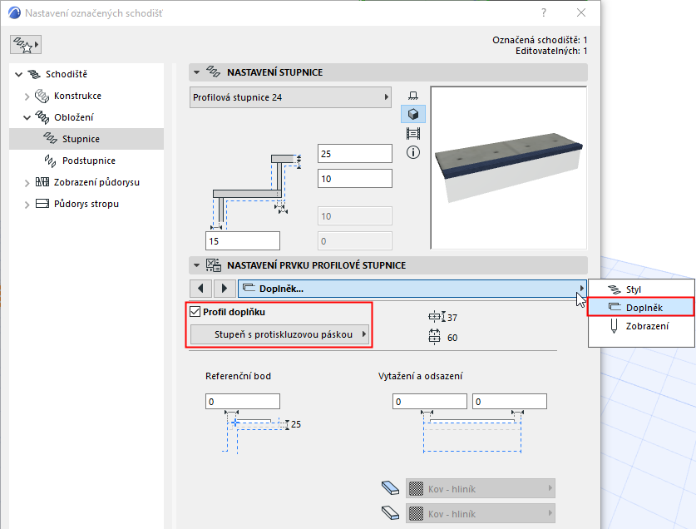Viewport: 696px width, 529px height.
Task: Click tread thickness field showing 25
Action: coord(355,154)
